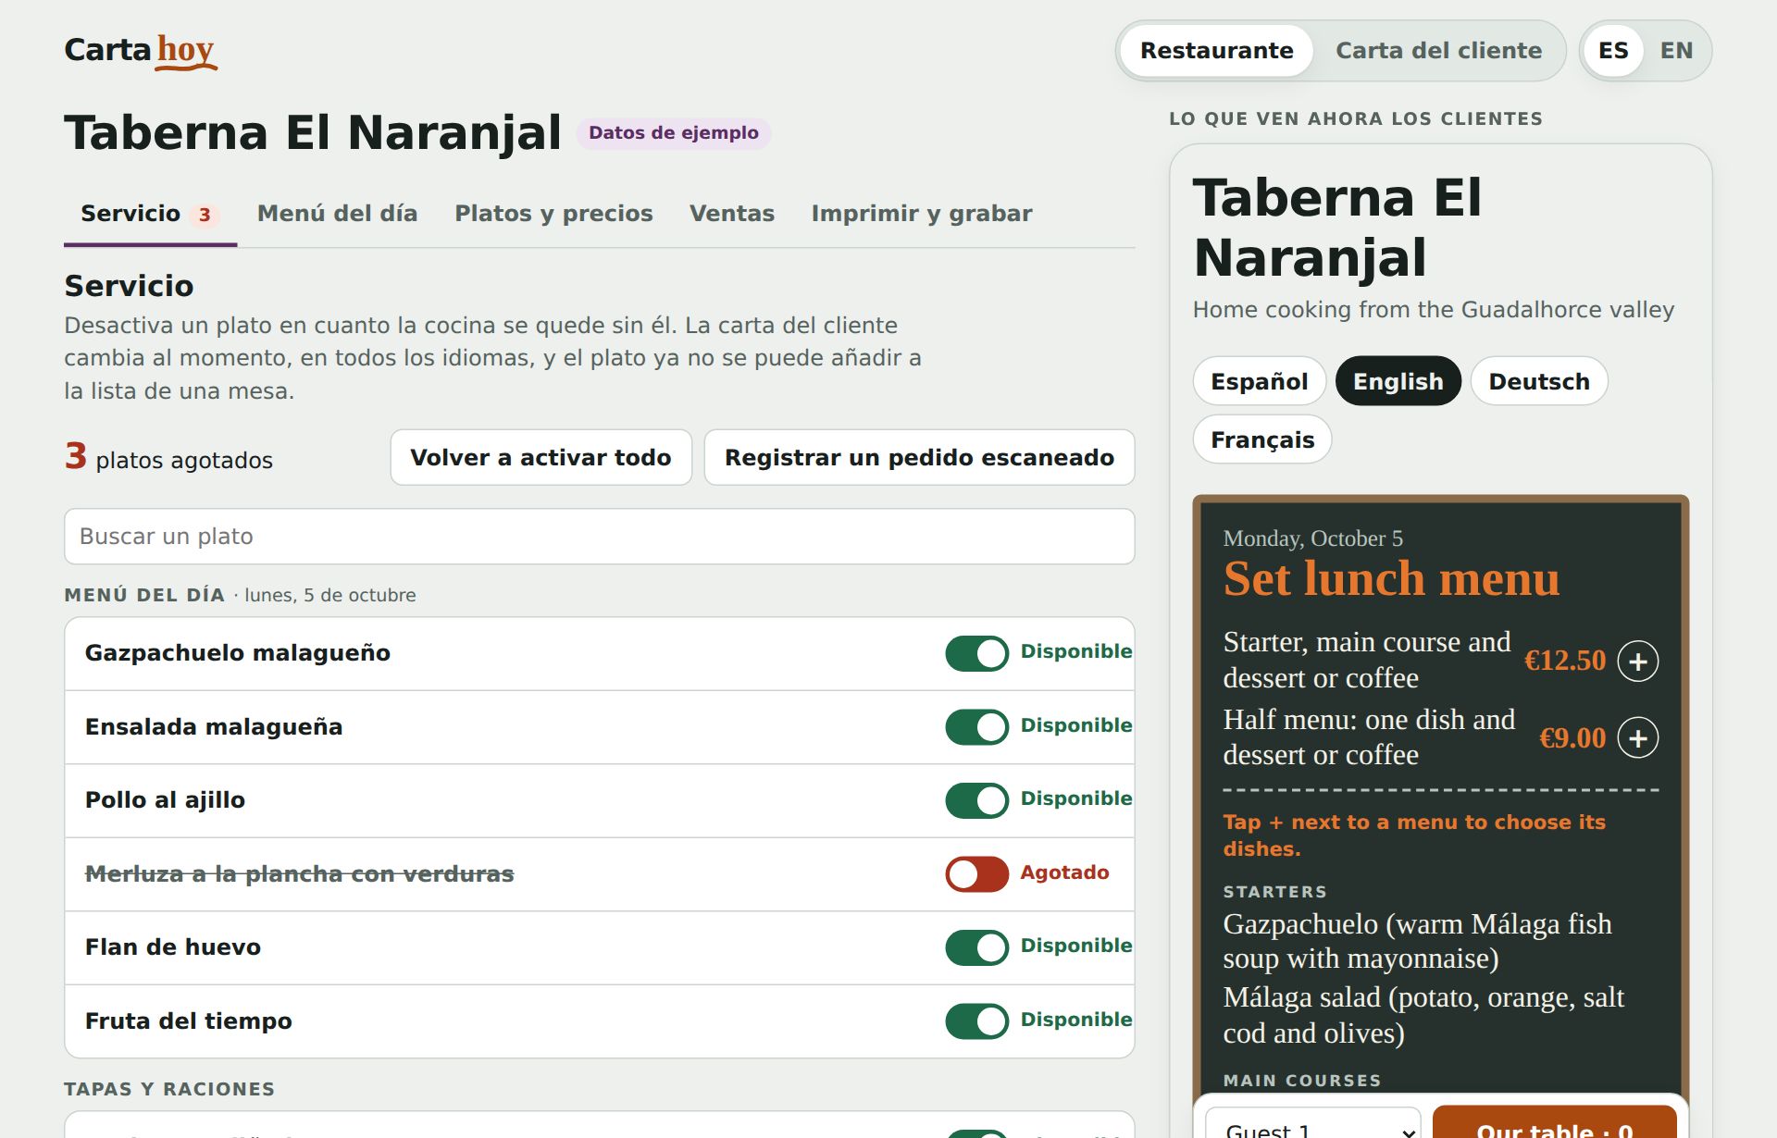Open the Servicio tab

150,214
